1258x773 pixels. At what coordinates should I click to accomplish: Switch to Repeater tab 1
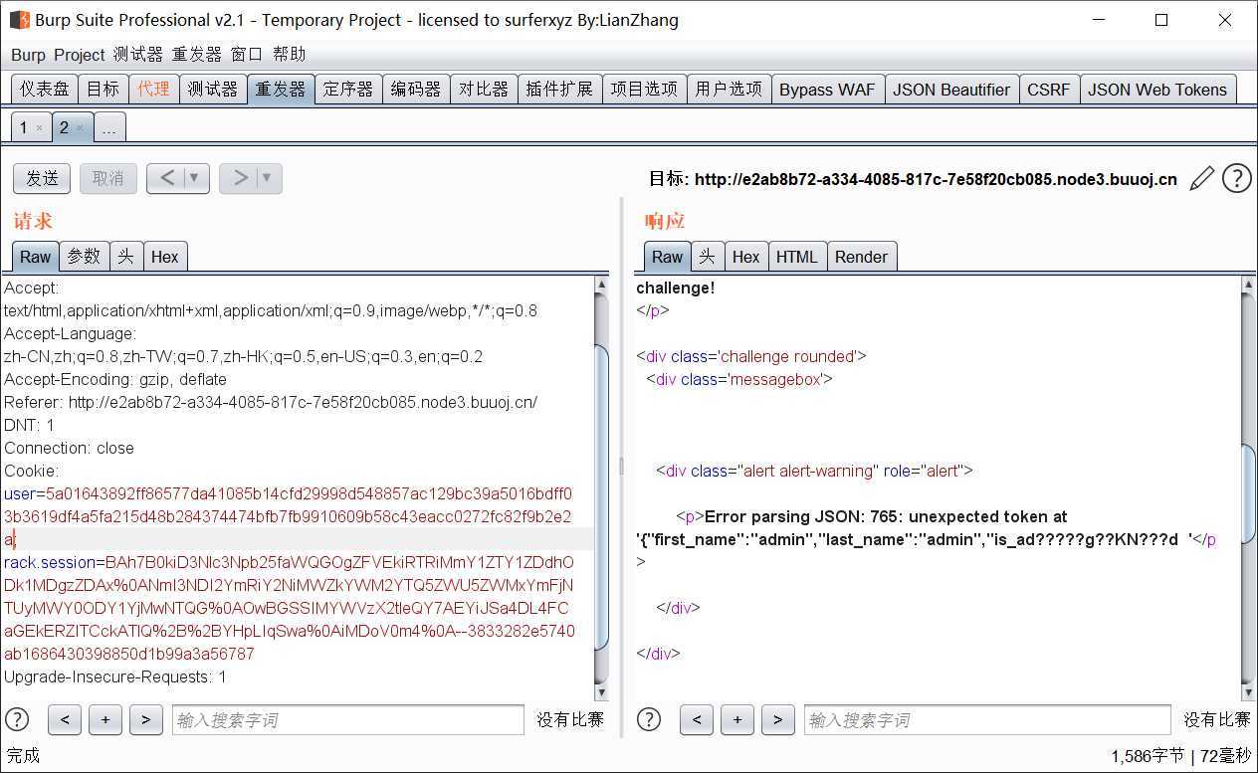coord(24,127)
